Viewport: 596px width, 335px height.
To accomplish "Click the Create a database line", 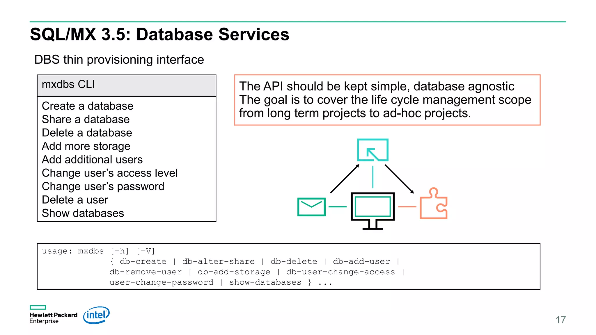I will coord(88,106).
